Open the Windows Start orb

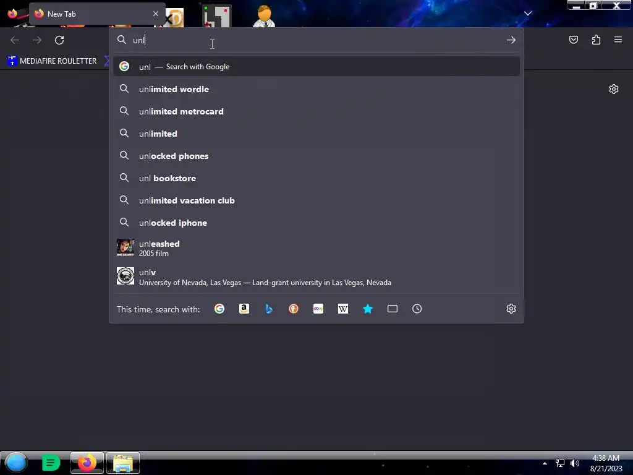click(x=16, y=463)
